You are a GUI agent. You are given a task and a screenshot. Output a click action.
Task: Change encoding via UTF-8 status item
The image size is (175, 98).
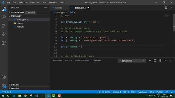click(x=126, y=92)
